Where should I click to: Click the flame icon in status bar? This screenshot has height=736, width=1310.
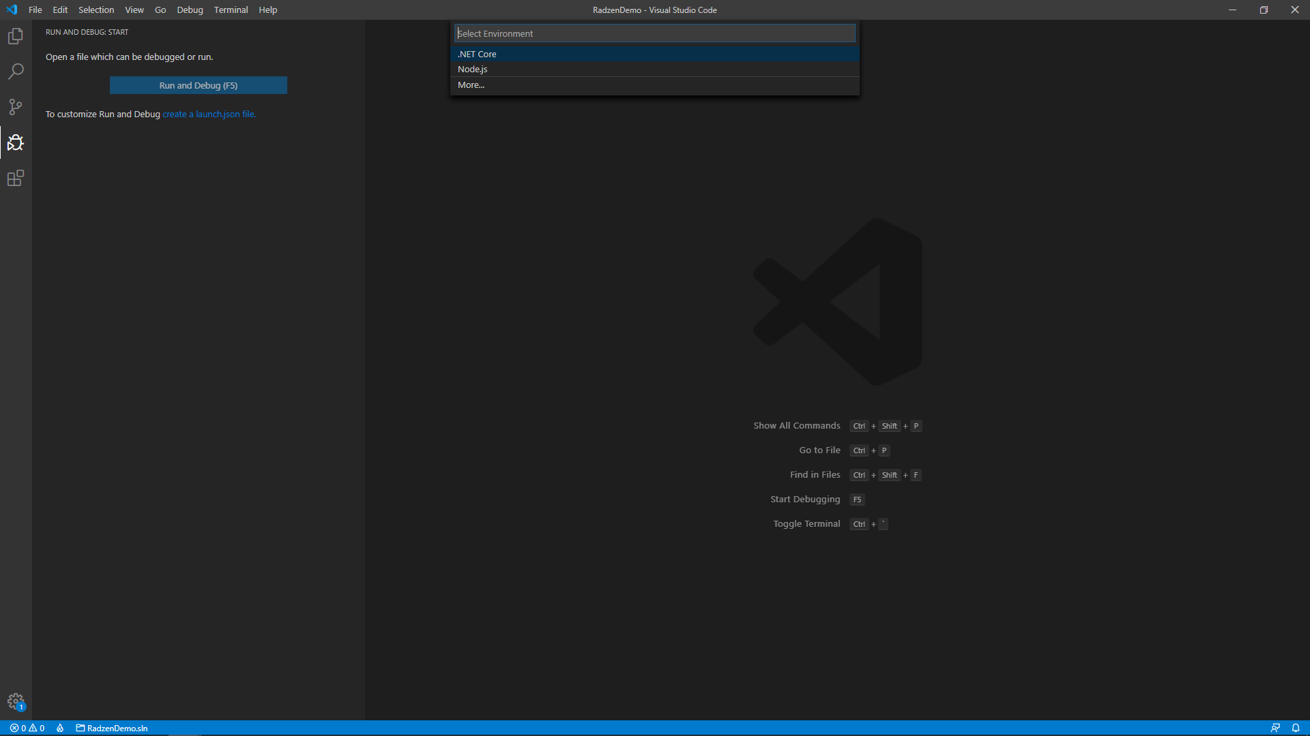coord(60,728)
